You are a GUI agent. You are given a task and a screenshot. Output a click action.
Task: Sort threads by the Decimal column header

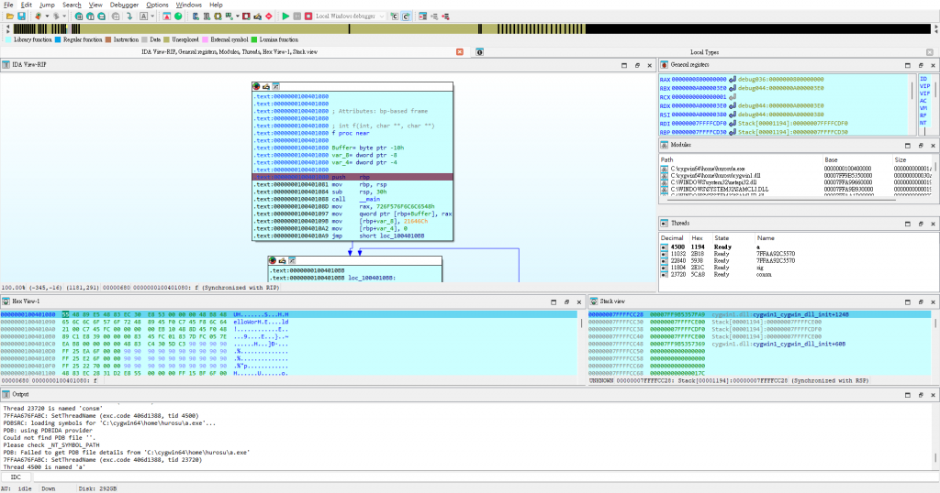pyautogui.click(x=672, y=238)
